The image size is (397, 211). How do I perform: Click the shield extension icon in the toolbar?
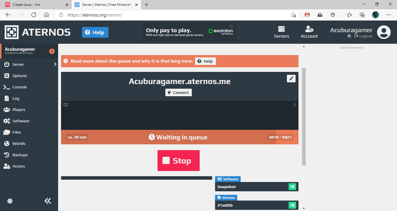coord(333,15)
